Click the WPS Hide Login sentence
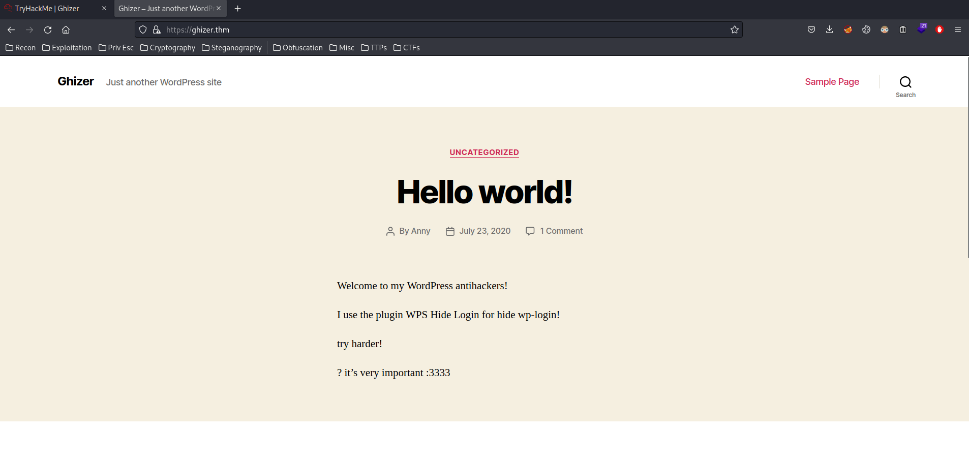 click(448, 315)
